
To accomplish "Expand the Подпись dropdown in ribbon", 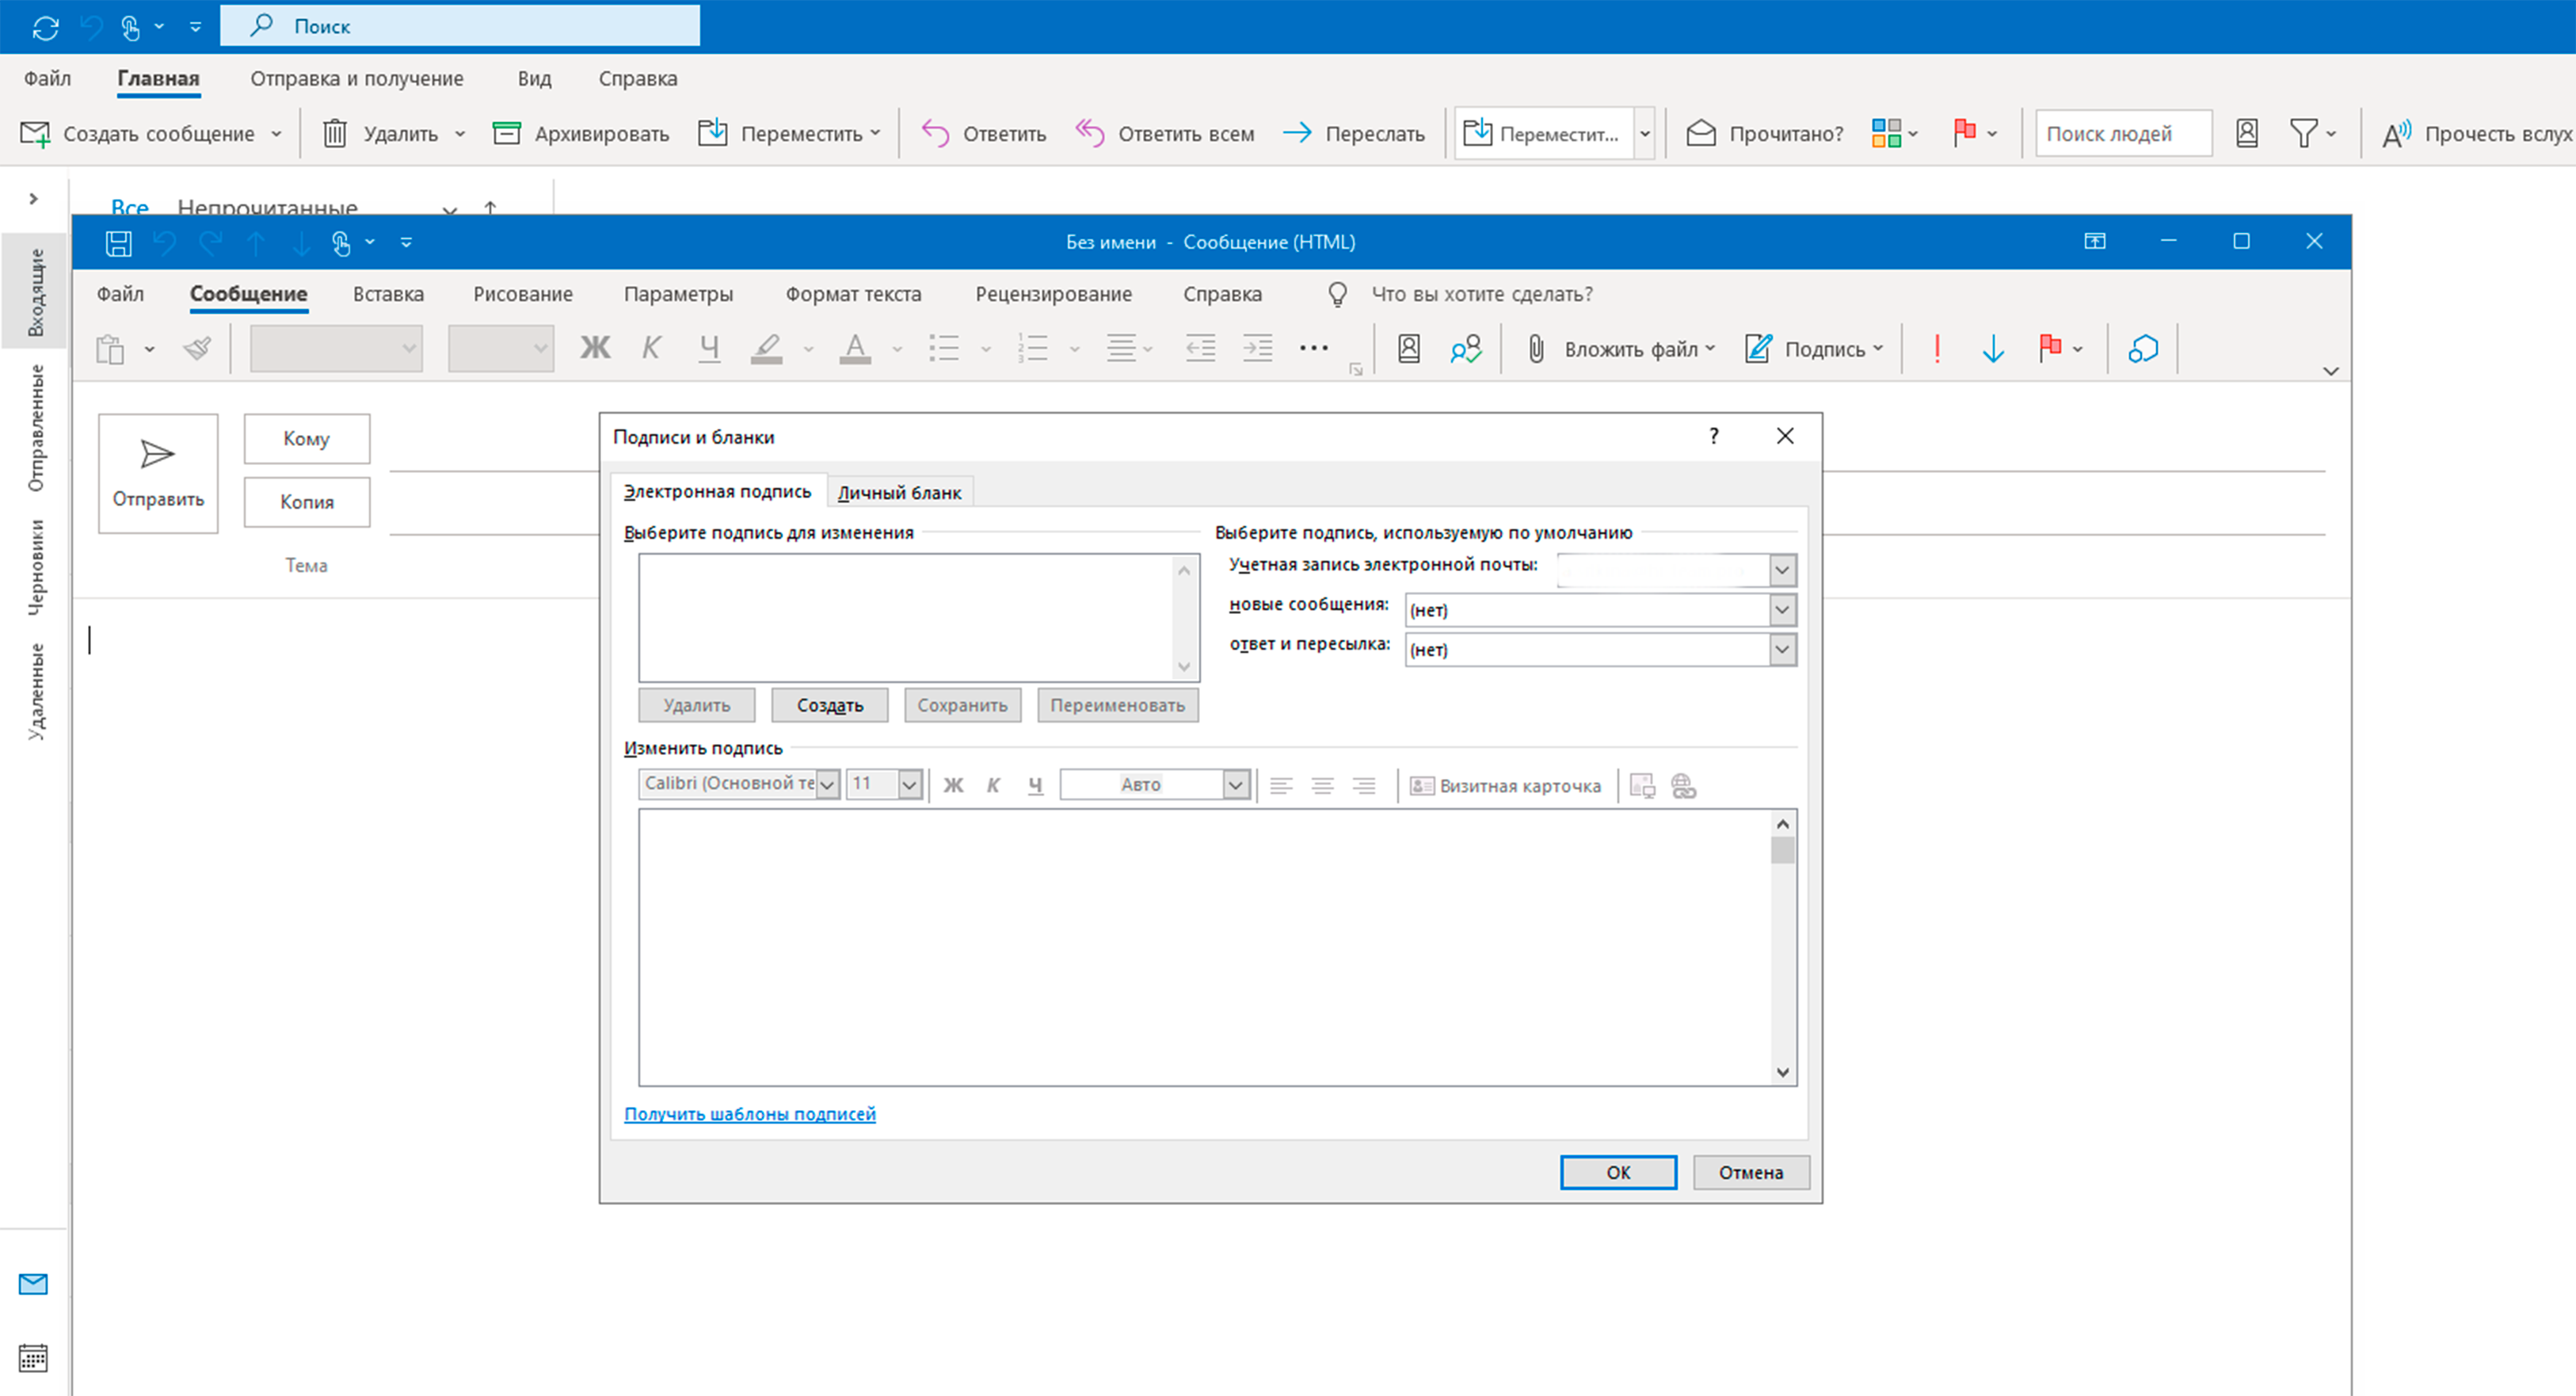I will pos(1878,349).
